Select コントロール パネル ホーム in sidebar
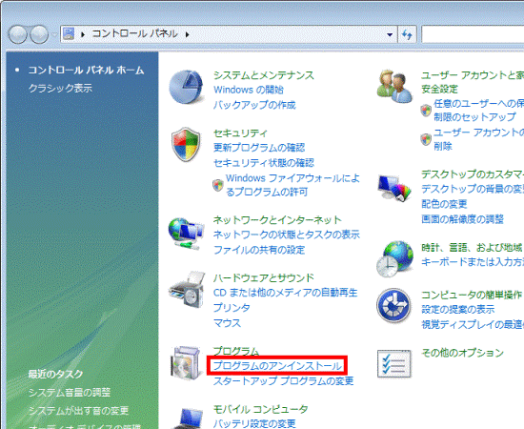The height and width of the screenshot is (429, 524). tap(86, 71)
